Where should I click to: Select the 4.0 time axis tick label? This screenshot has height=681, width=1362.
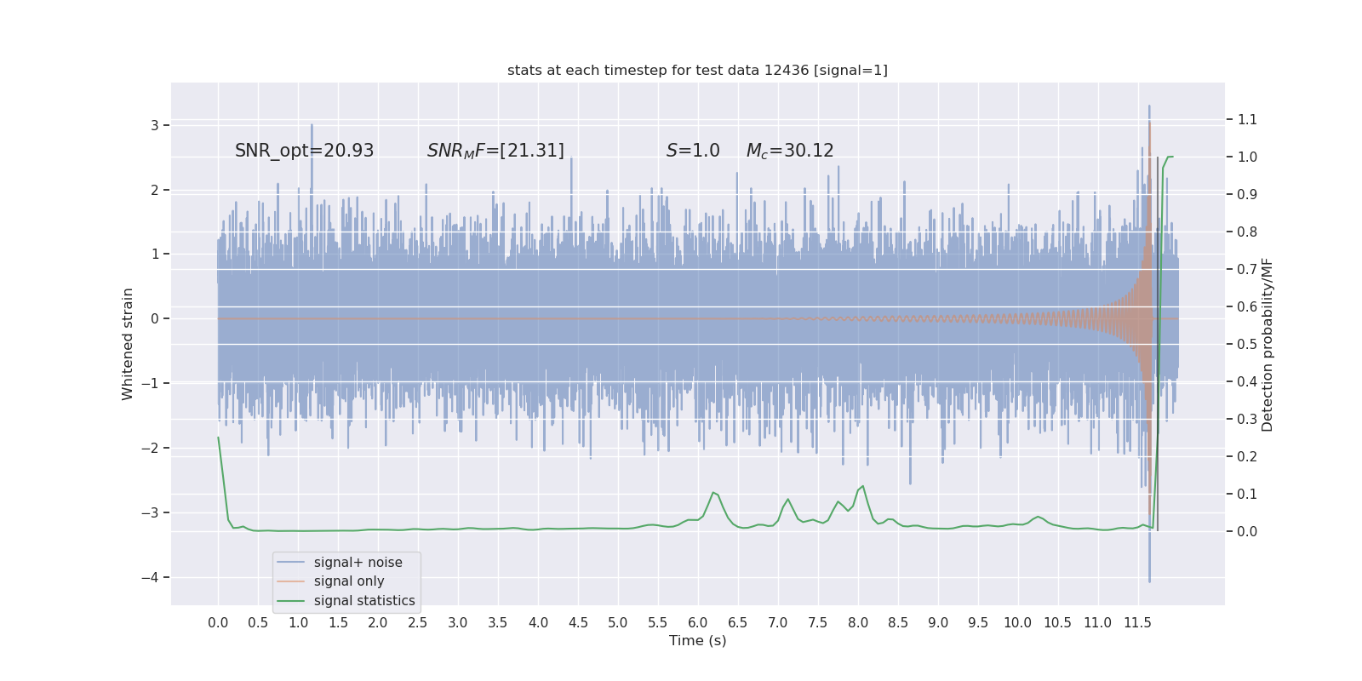click(x=538, y=622)
